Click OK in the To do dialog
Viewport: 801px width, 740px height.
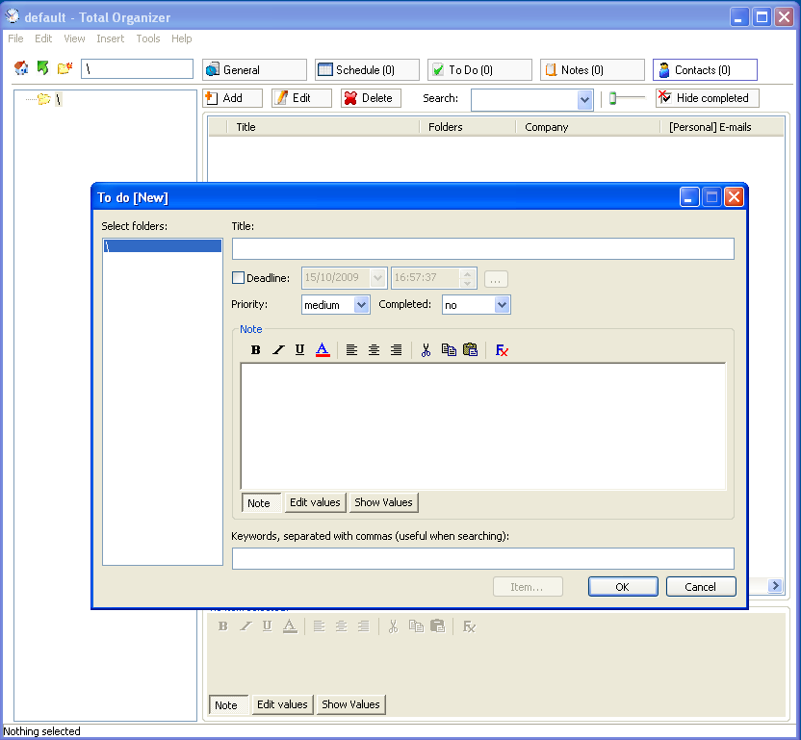pos(623,587)
